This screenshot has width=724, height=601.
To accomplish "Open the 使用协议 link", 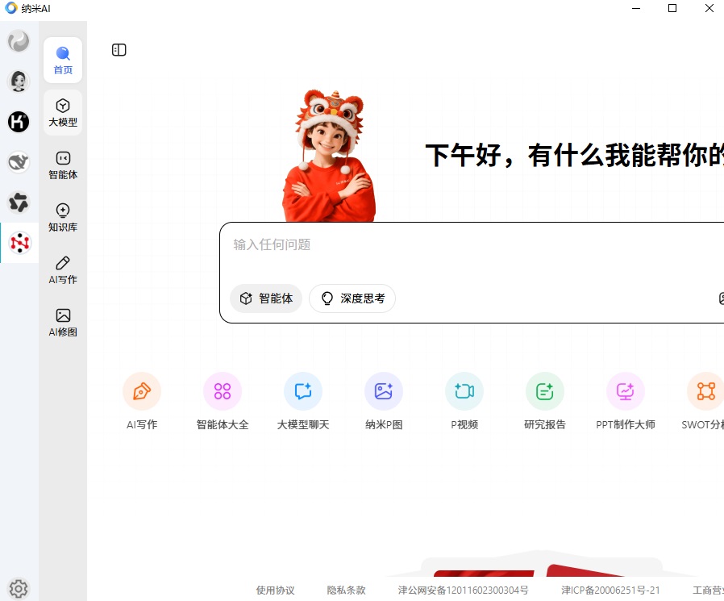I will [276, 590].
